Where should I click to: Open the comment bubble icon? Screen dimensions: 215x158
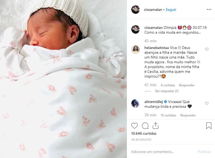145,126
